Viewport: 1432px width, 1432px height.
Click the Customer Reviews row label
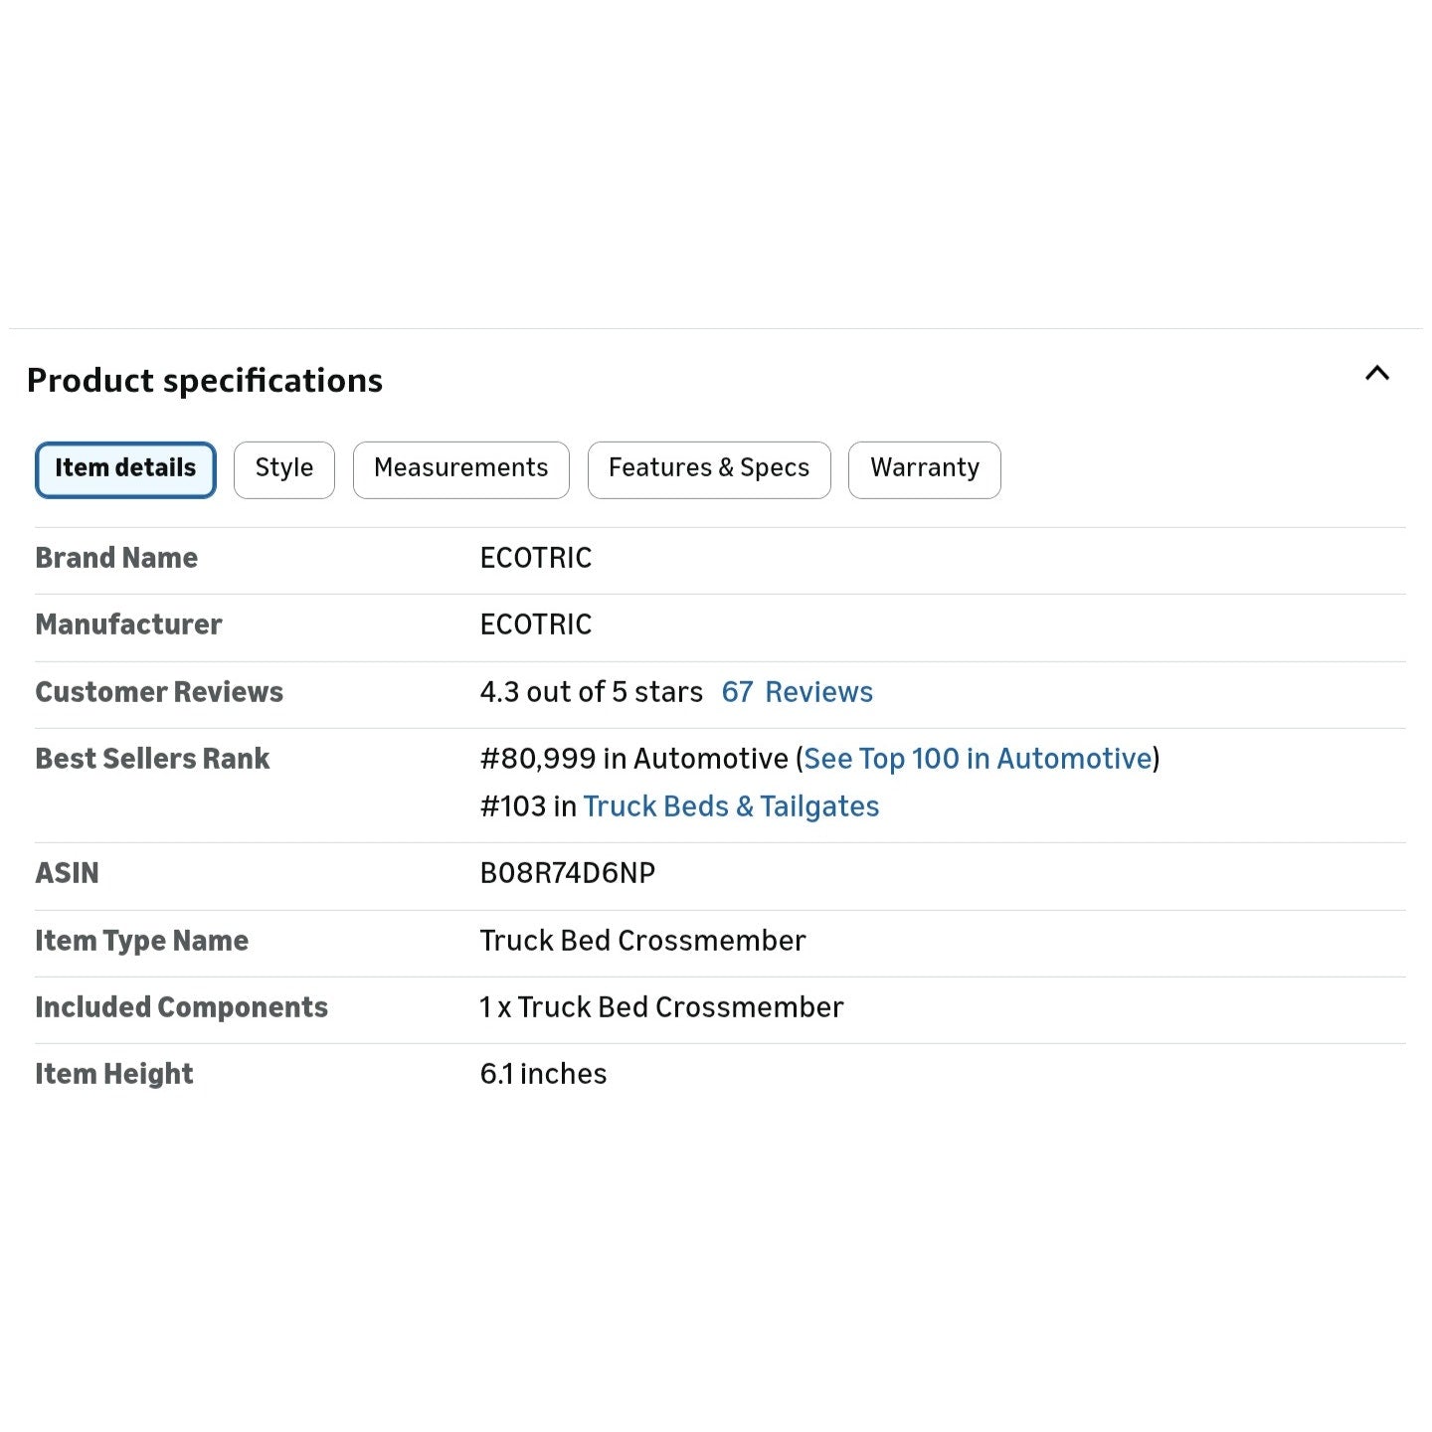click(159, 692)
